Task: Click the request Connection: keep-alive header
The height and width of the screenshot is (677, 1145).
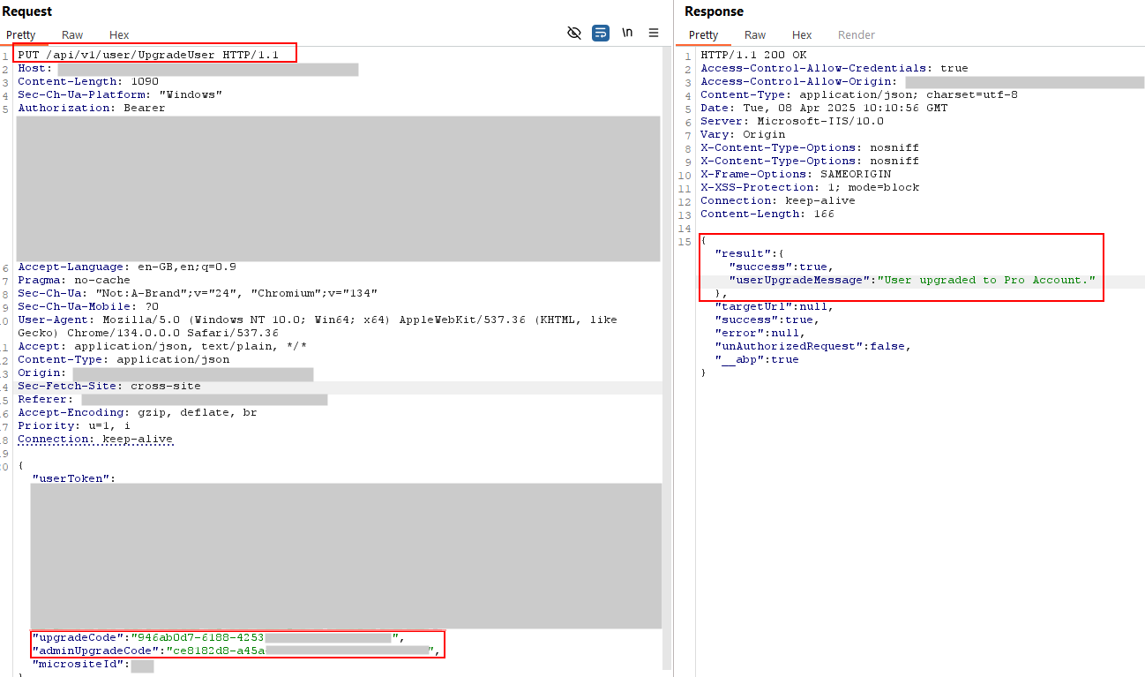Action: 95,439
